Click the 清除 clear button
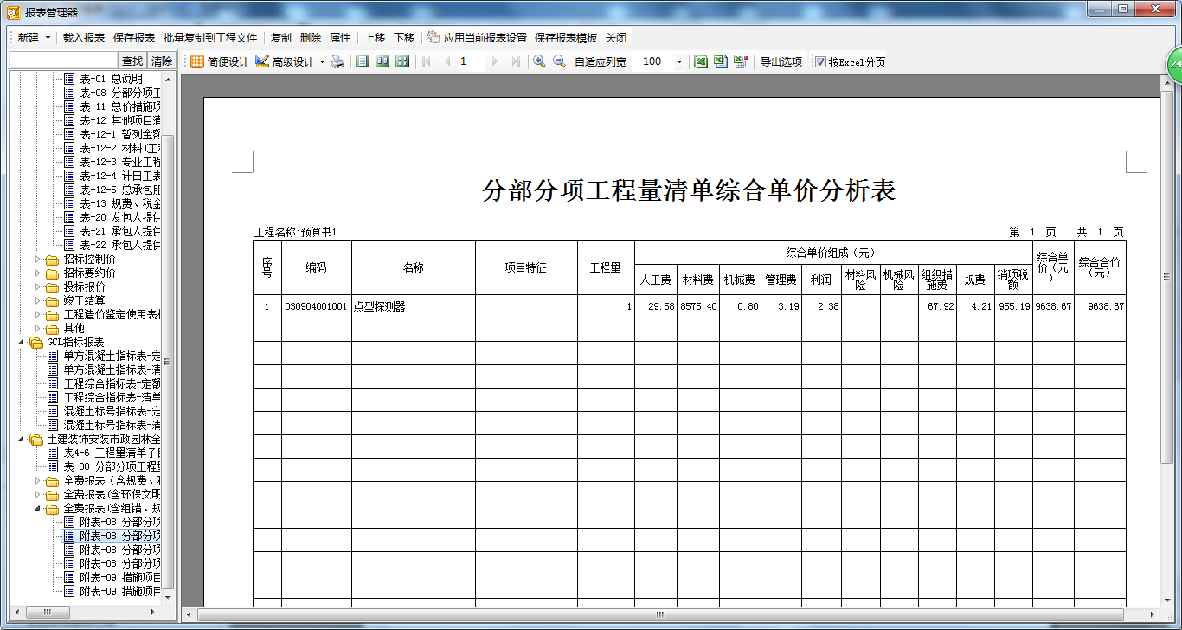The width and height of the screenshot is (1182, 630). coord(161,61)
